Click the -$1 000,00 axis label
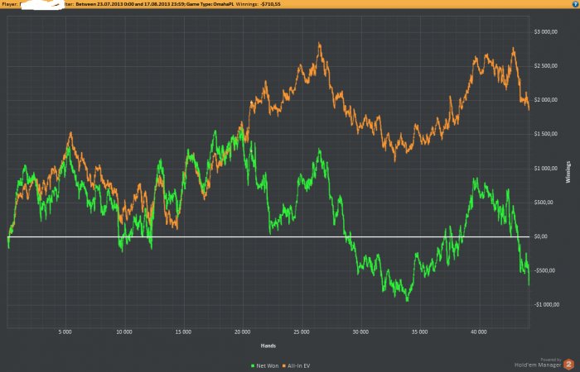The width and height of the screenshot is (580, 372). point(546,304)
